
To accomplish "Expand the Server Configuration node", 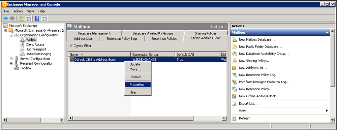I will coord(11,59).
